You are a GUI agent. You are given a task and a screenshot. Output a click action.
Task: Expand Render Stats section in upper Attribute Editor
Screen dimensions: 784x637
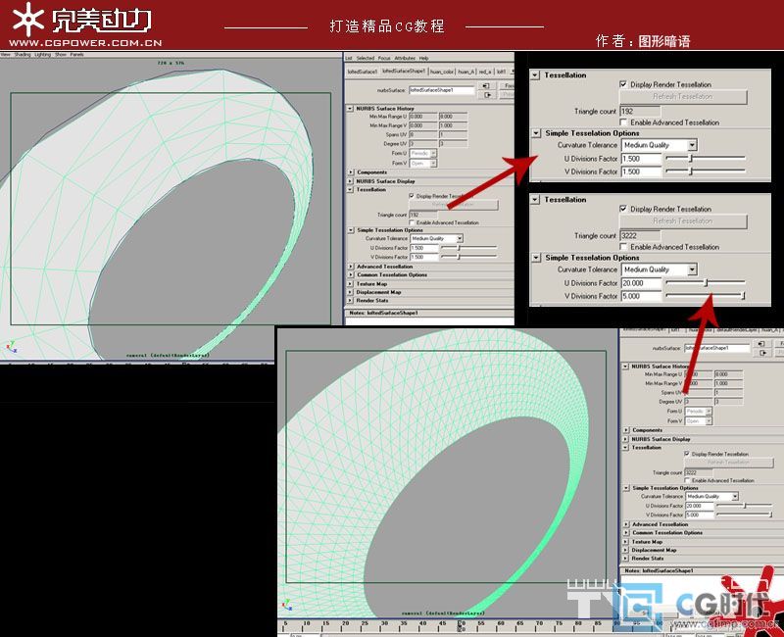point(350,301)
